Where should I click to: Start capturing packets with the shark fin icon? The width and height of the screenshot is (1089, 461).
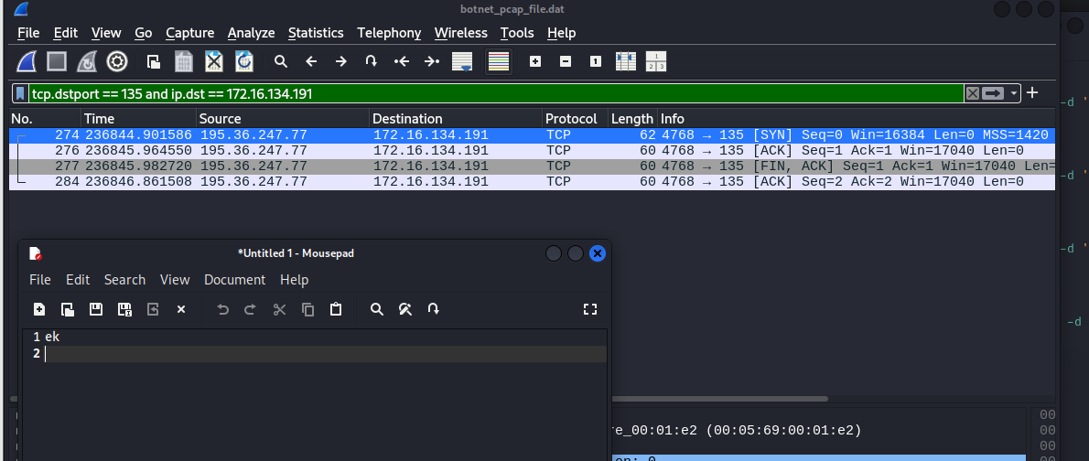[27, 62]
